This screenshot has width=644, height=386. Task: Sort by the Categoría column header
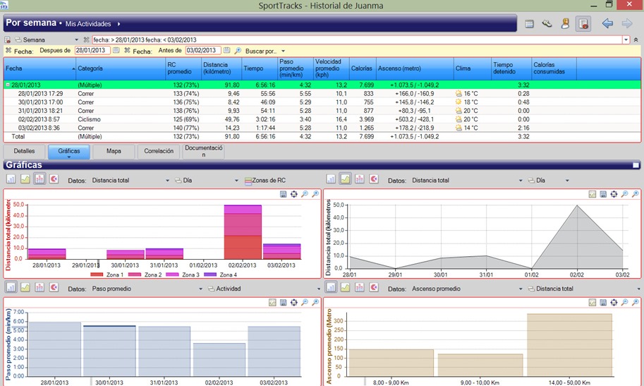(121, 68)
